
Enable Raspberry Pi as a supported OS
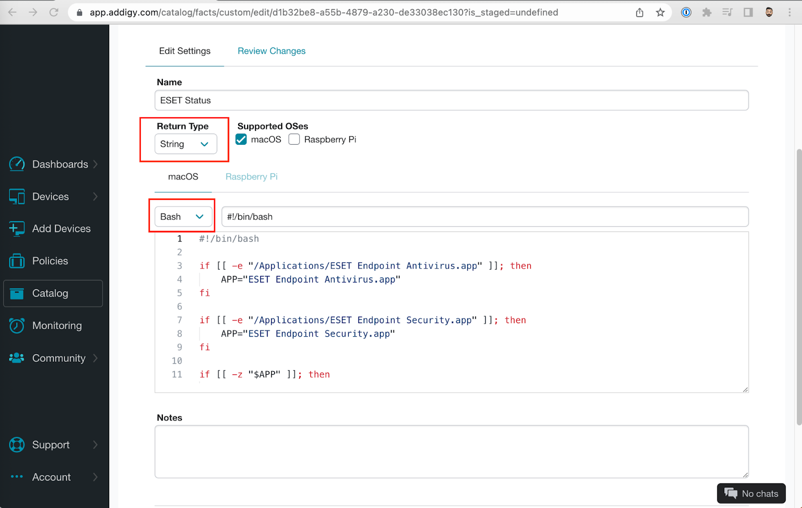click(x=294, y=139)
